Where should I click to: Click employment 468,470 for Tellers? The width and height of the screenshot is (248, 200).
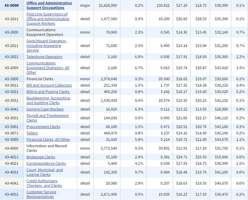coord(110,133)
